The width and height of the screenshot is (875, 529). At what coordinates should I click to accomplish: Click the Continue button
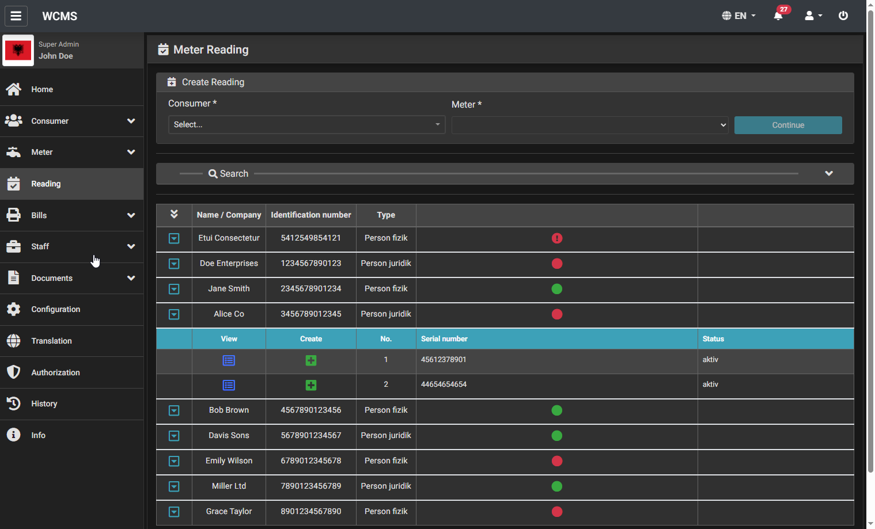tap(788, 125)
